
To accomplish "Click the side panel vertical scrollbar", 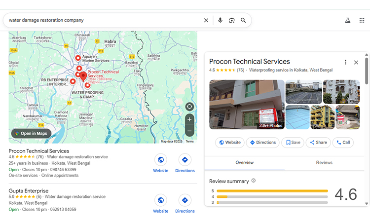I will (x=367, y=71).
